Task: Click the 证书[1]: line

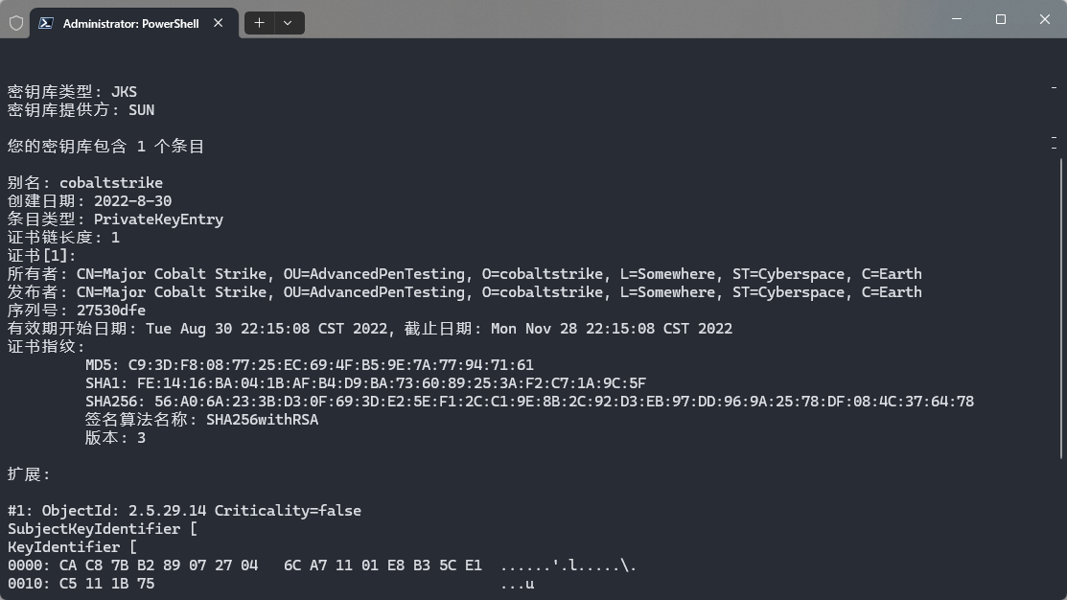Action: point(41,256)
